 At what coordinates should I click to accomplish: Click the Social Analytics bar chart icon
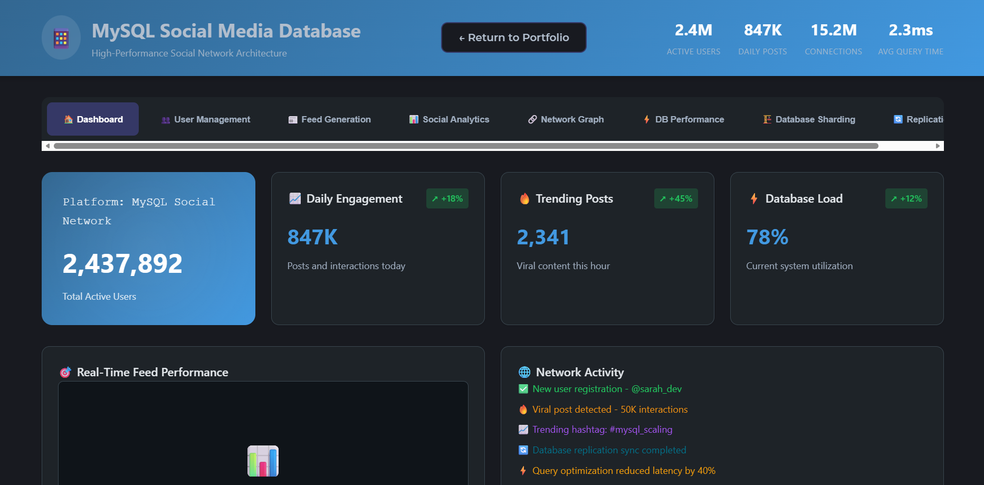point(413,119)
